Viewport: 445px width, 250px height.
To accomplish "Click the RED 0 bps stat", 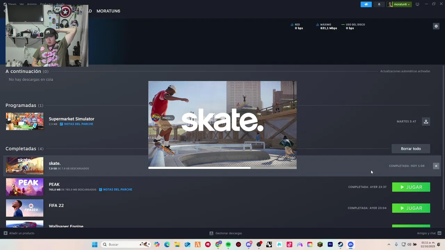I will pyautogui.click(x=297, y=26).
